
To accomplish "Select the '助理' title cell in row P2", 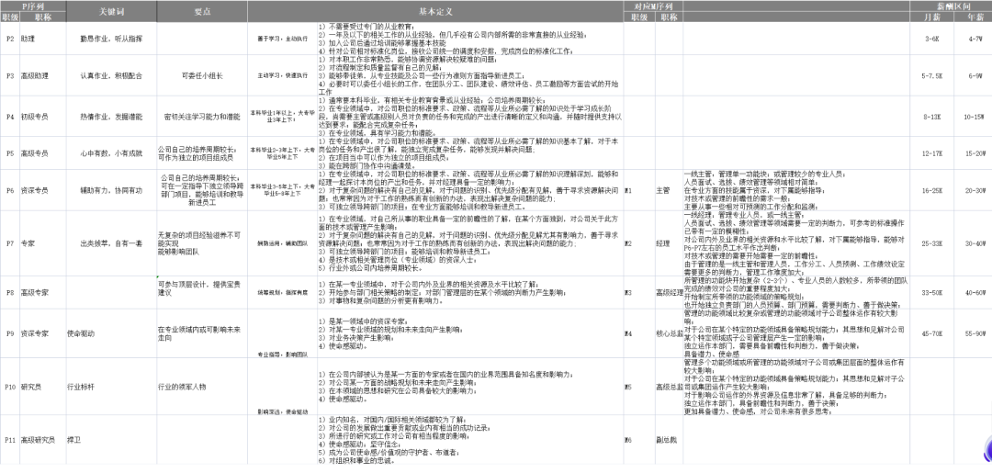I will point(42,39).
